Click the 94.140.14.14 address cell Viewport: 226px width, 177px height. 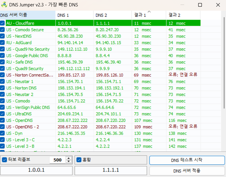pos(70,43)
